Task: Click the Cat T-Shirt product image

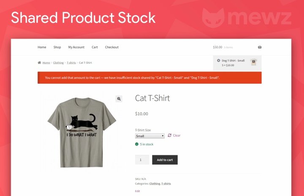Action: [x=82, y=132]
